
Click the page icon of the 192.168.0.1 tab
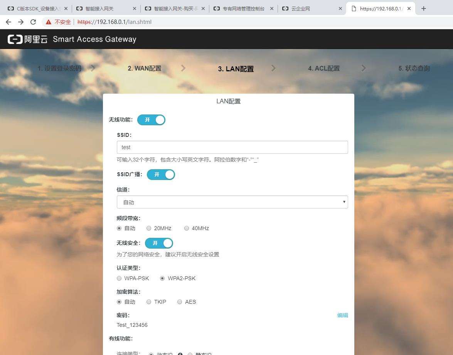[x=354, y=8]
